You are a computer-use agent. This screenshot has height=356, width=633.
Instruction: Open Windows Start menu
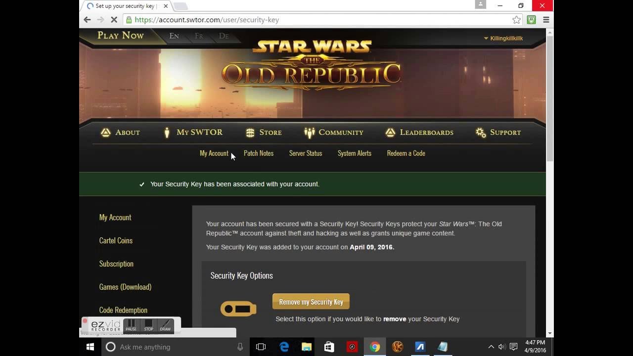90,347
